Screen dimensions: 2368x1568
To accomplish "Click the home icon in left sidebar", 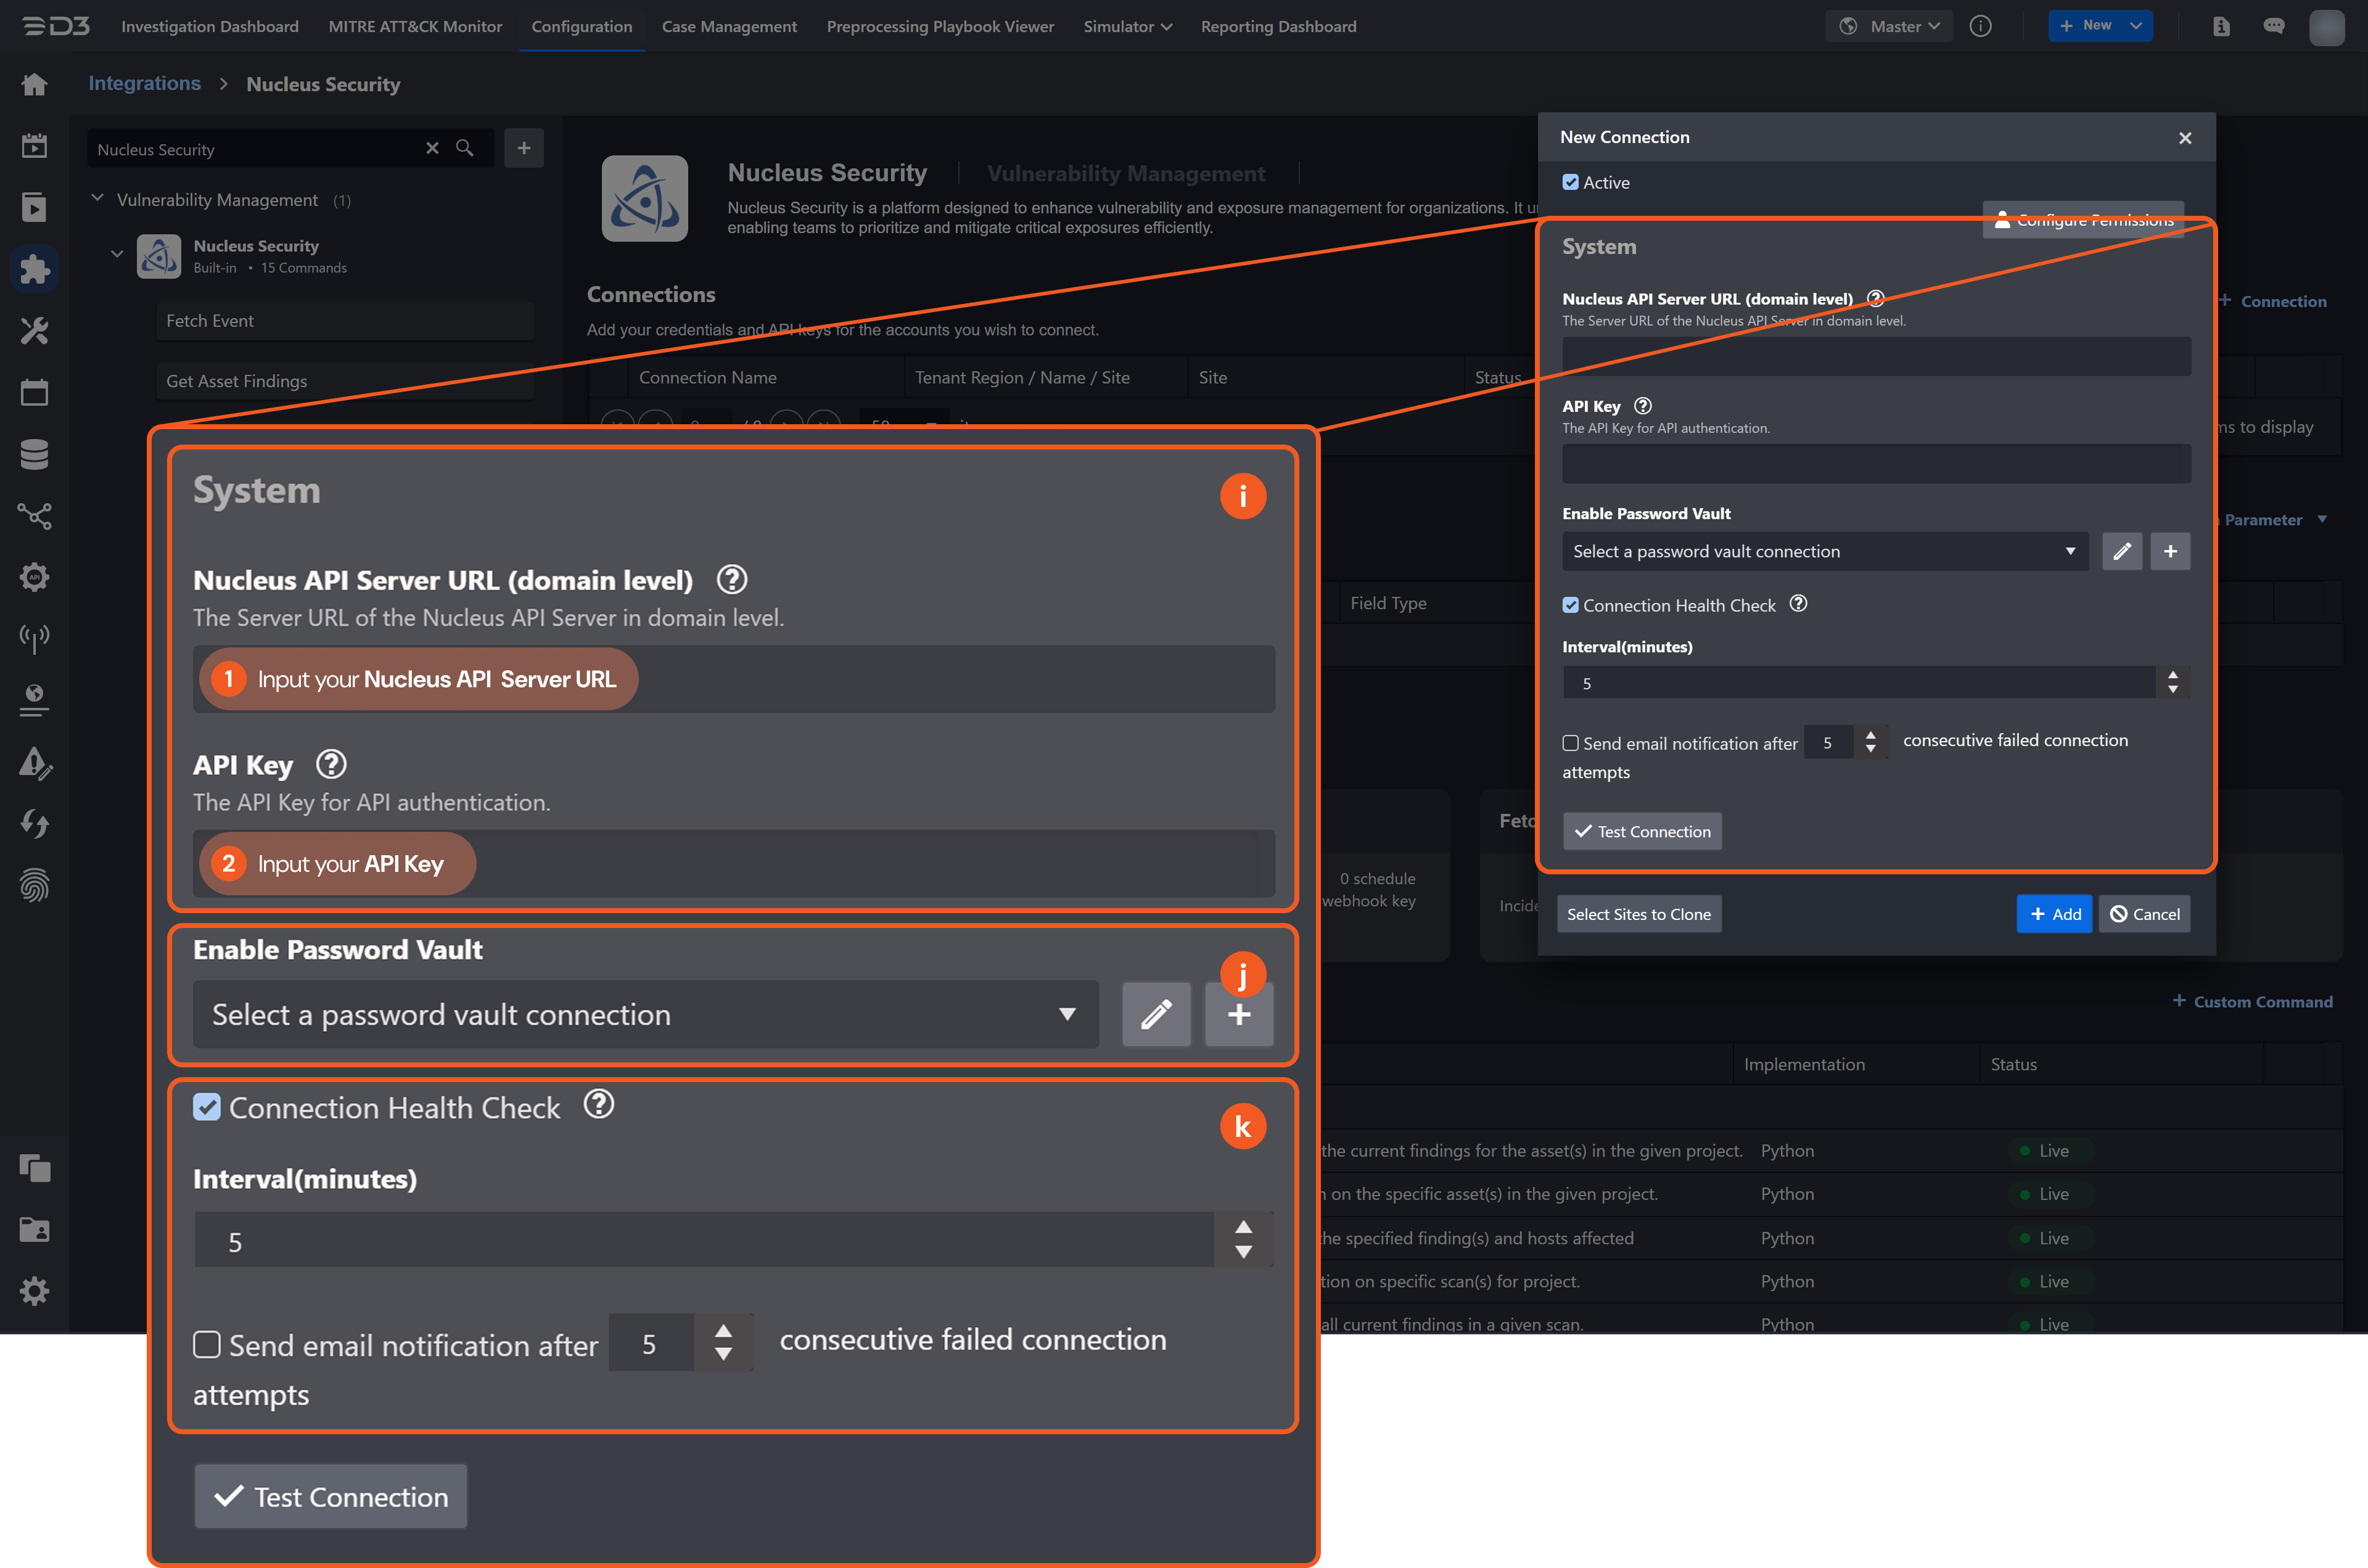I will point(35,85).
